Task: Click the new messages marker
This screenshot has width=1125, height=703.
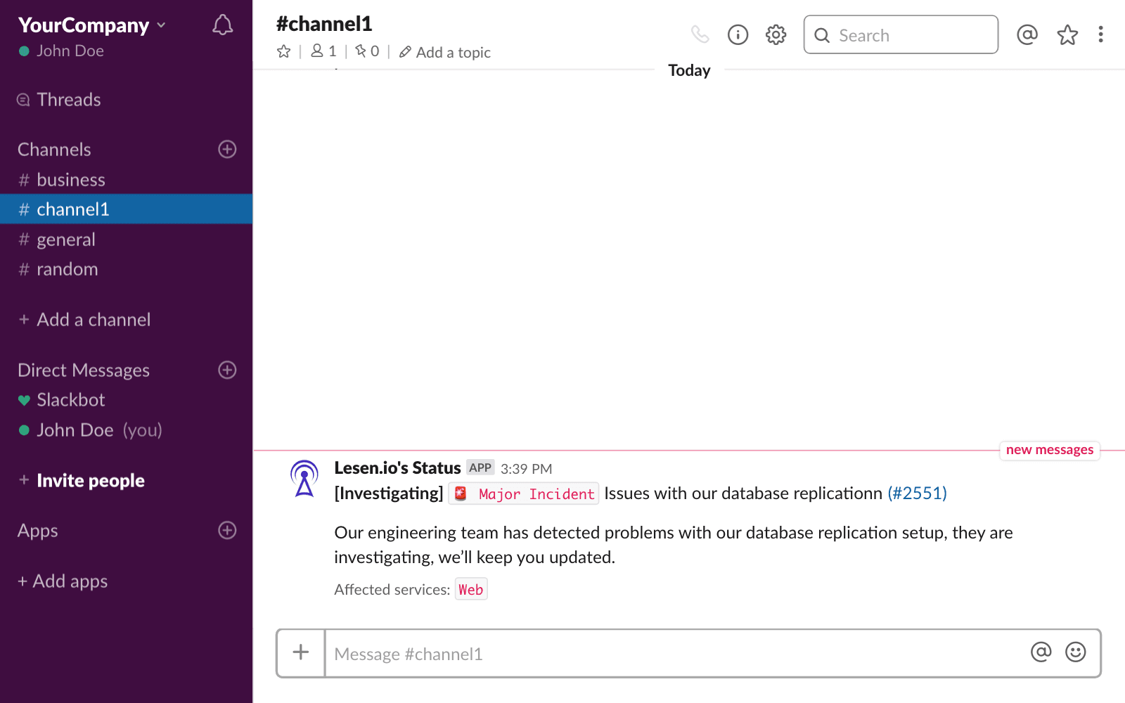Action: coord(1050,450)
